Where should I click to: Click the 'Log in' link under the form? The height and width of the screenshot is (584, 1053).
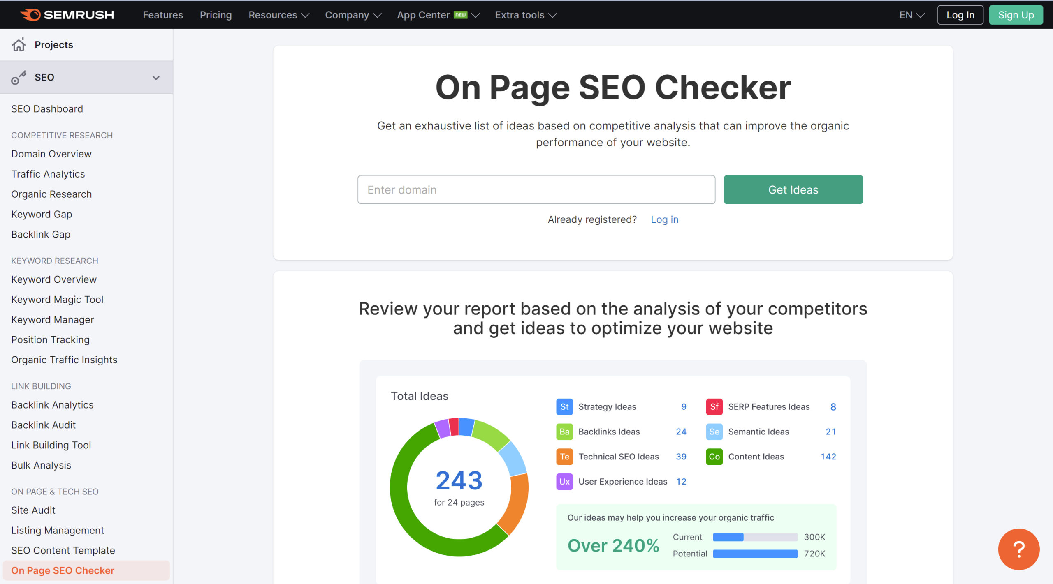(664, 219)
